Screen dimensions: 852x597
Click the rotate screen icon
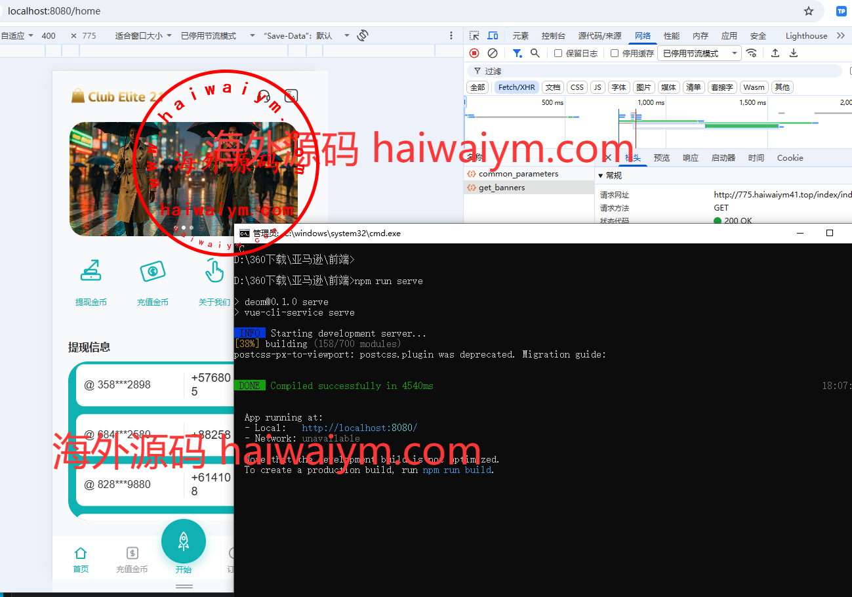[x=363, y=35]
